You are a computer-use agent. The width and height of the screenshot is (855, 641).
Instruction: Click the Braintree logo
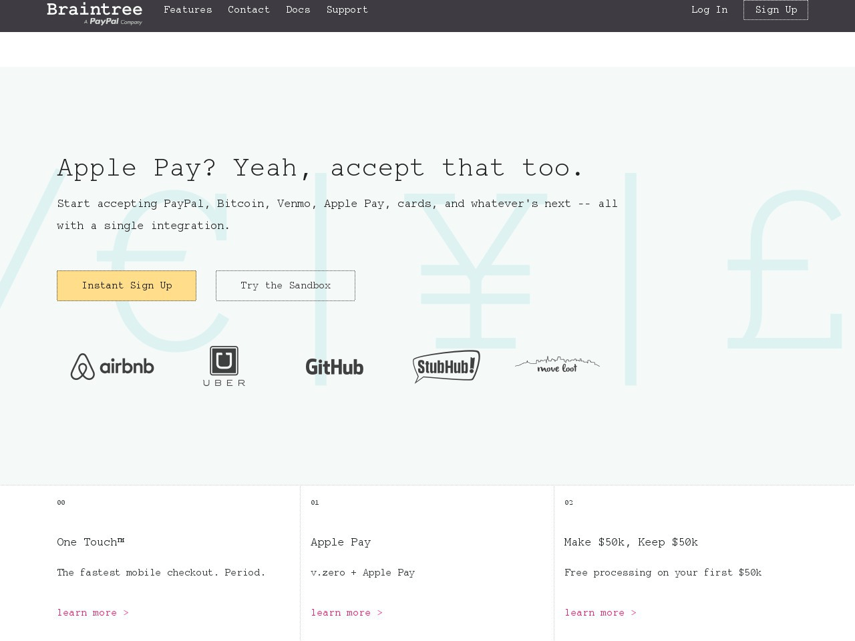[x=94, y=13]
